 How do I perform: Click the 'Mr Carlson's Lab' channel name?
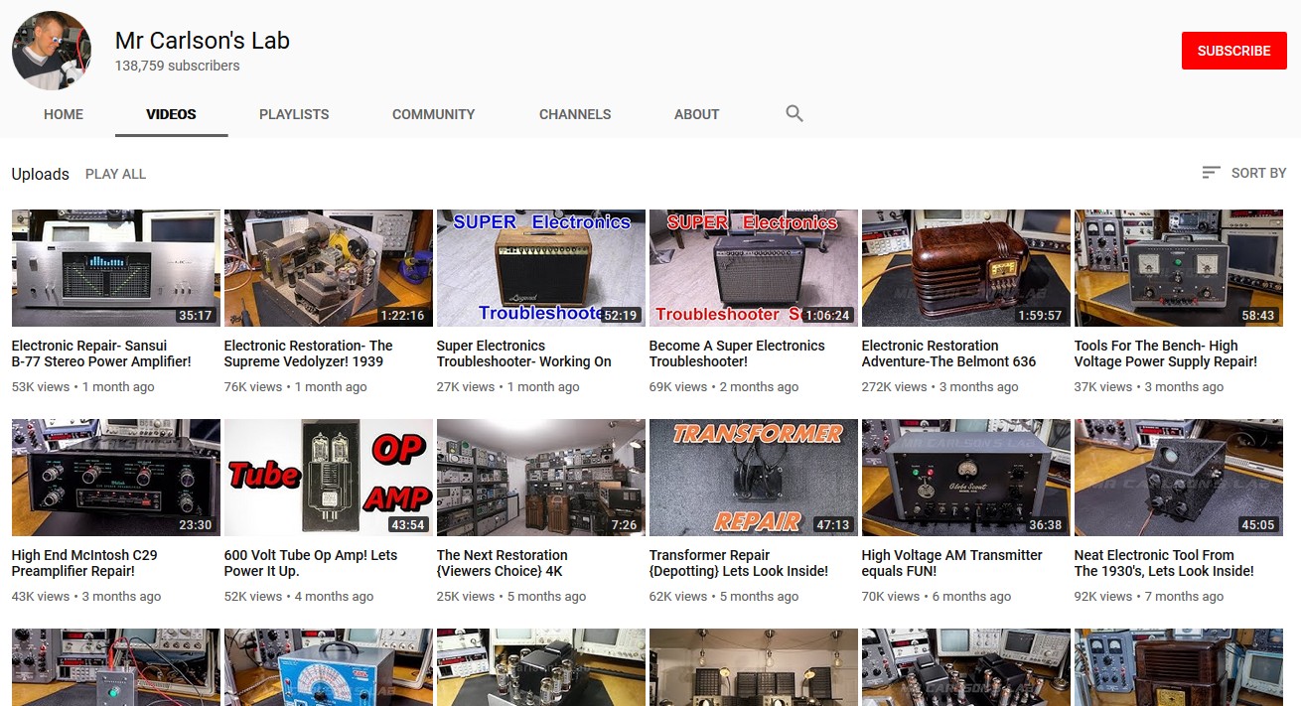click(203, 41)
